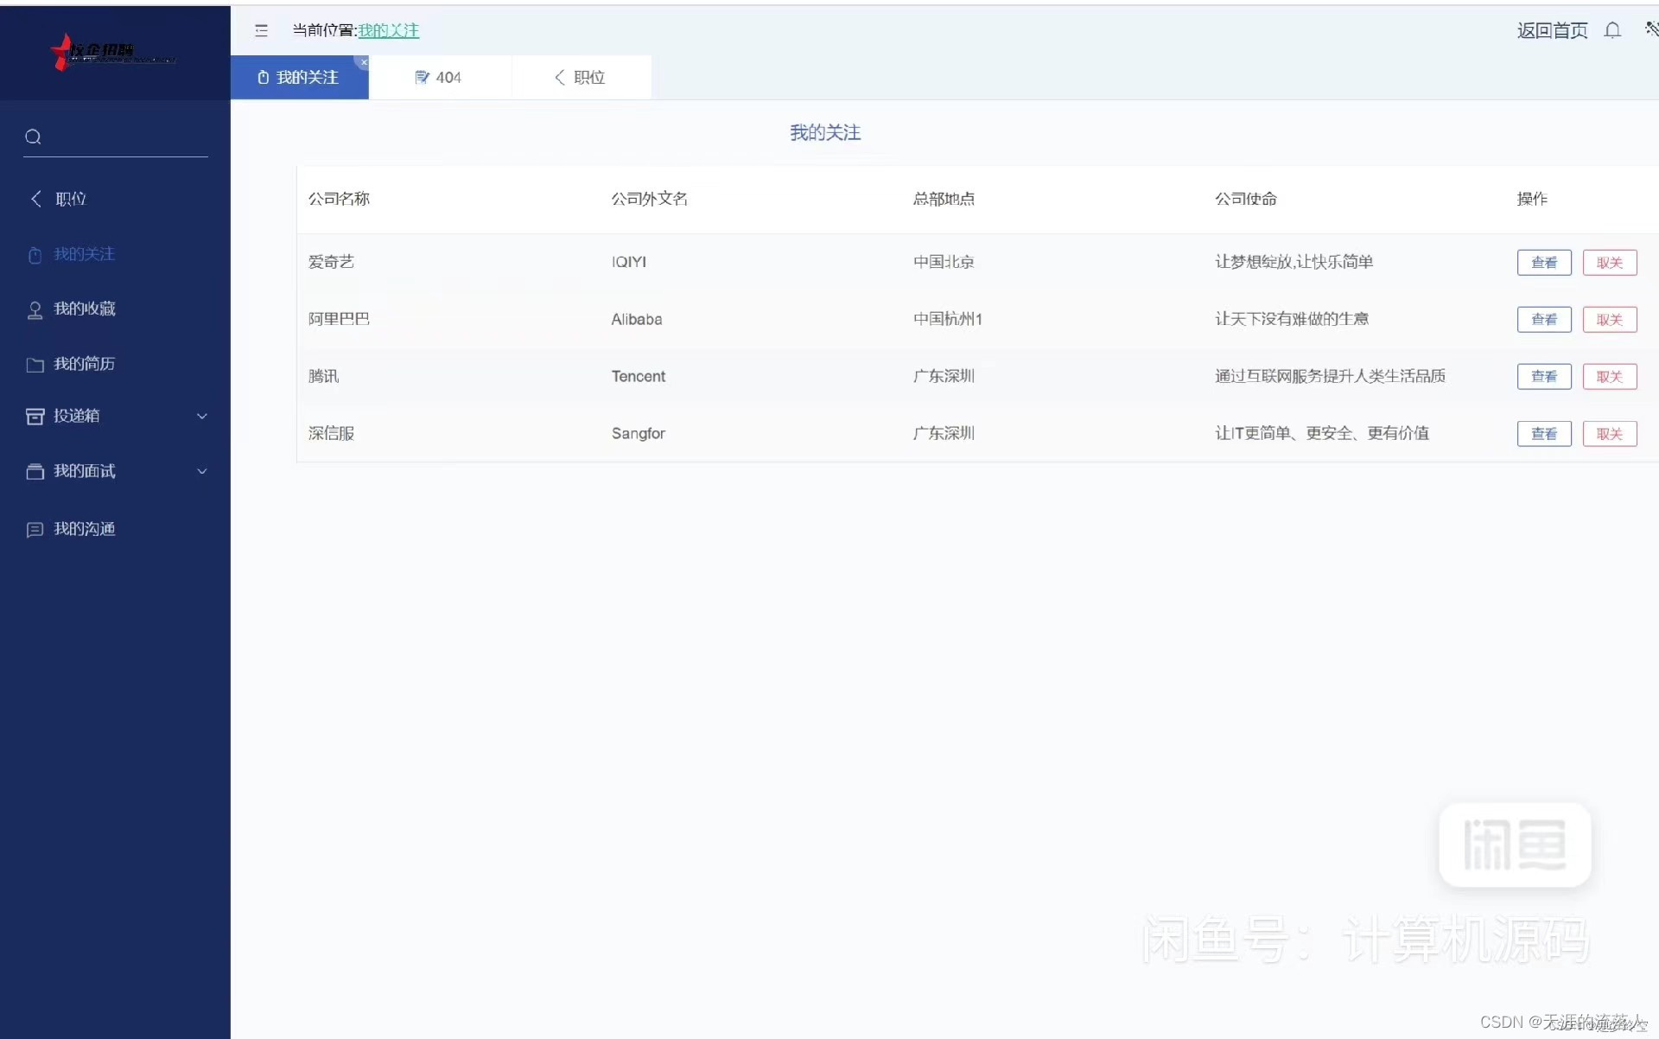Click 查看 for the 爱奇艺 row
The image size is (1659, 1039).
click(x=1543, y=262)
